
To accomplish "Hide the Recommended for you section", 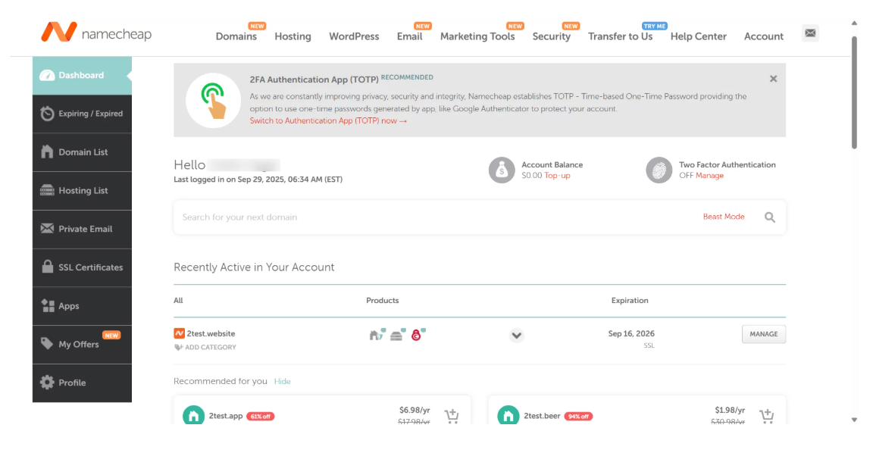I will pyautogui.click(x=282, y=381).
